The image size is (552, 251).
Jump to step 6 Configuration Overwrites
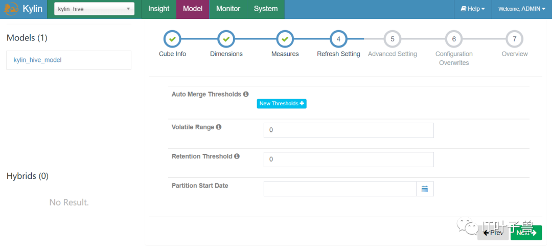coord(454,39)
